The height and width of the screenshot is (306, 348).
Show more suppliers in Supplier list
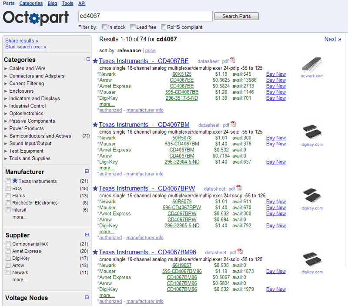click(x=20, y=279)
